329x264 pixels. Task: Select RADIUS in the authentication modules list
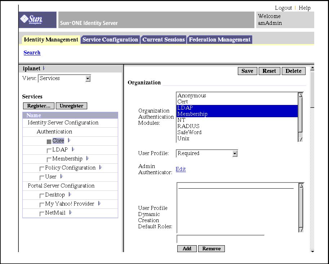click(x=237, y=126)
